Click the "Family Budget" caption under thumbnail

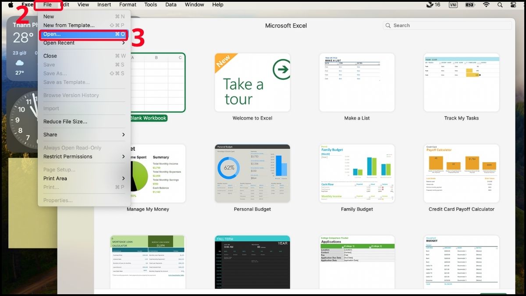point(357,209)
